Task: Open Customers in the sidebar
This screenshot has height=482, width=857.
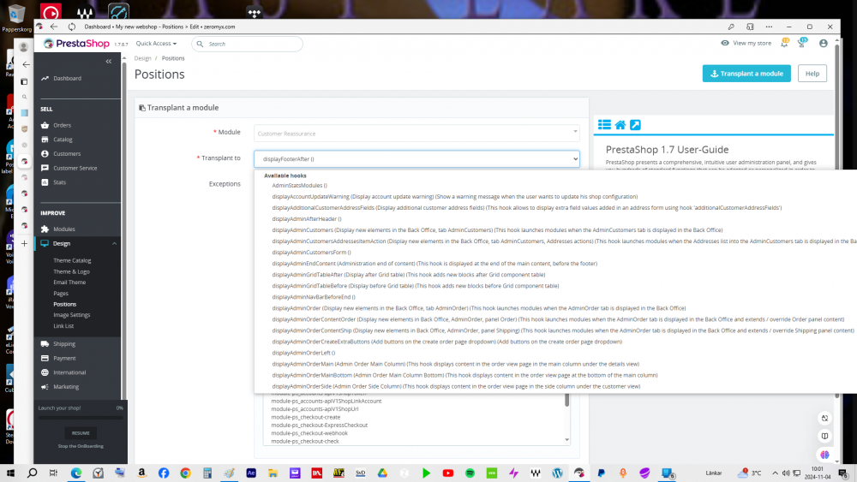Action: tap(67, 153)
